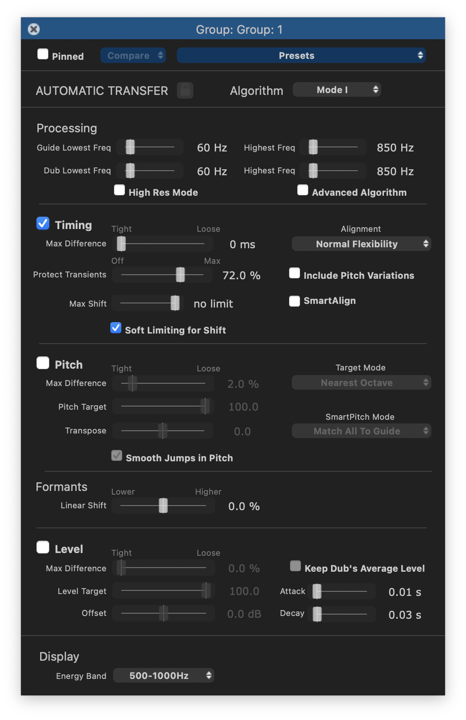
Task: Enable the Pitch section
Action: (43, 363)
